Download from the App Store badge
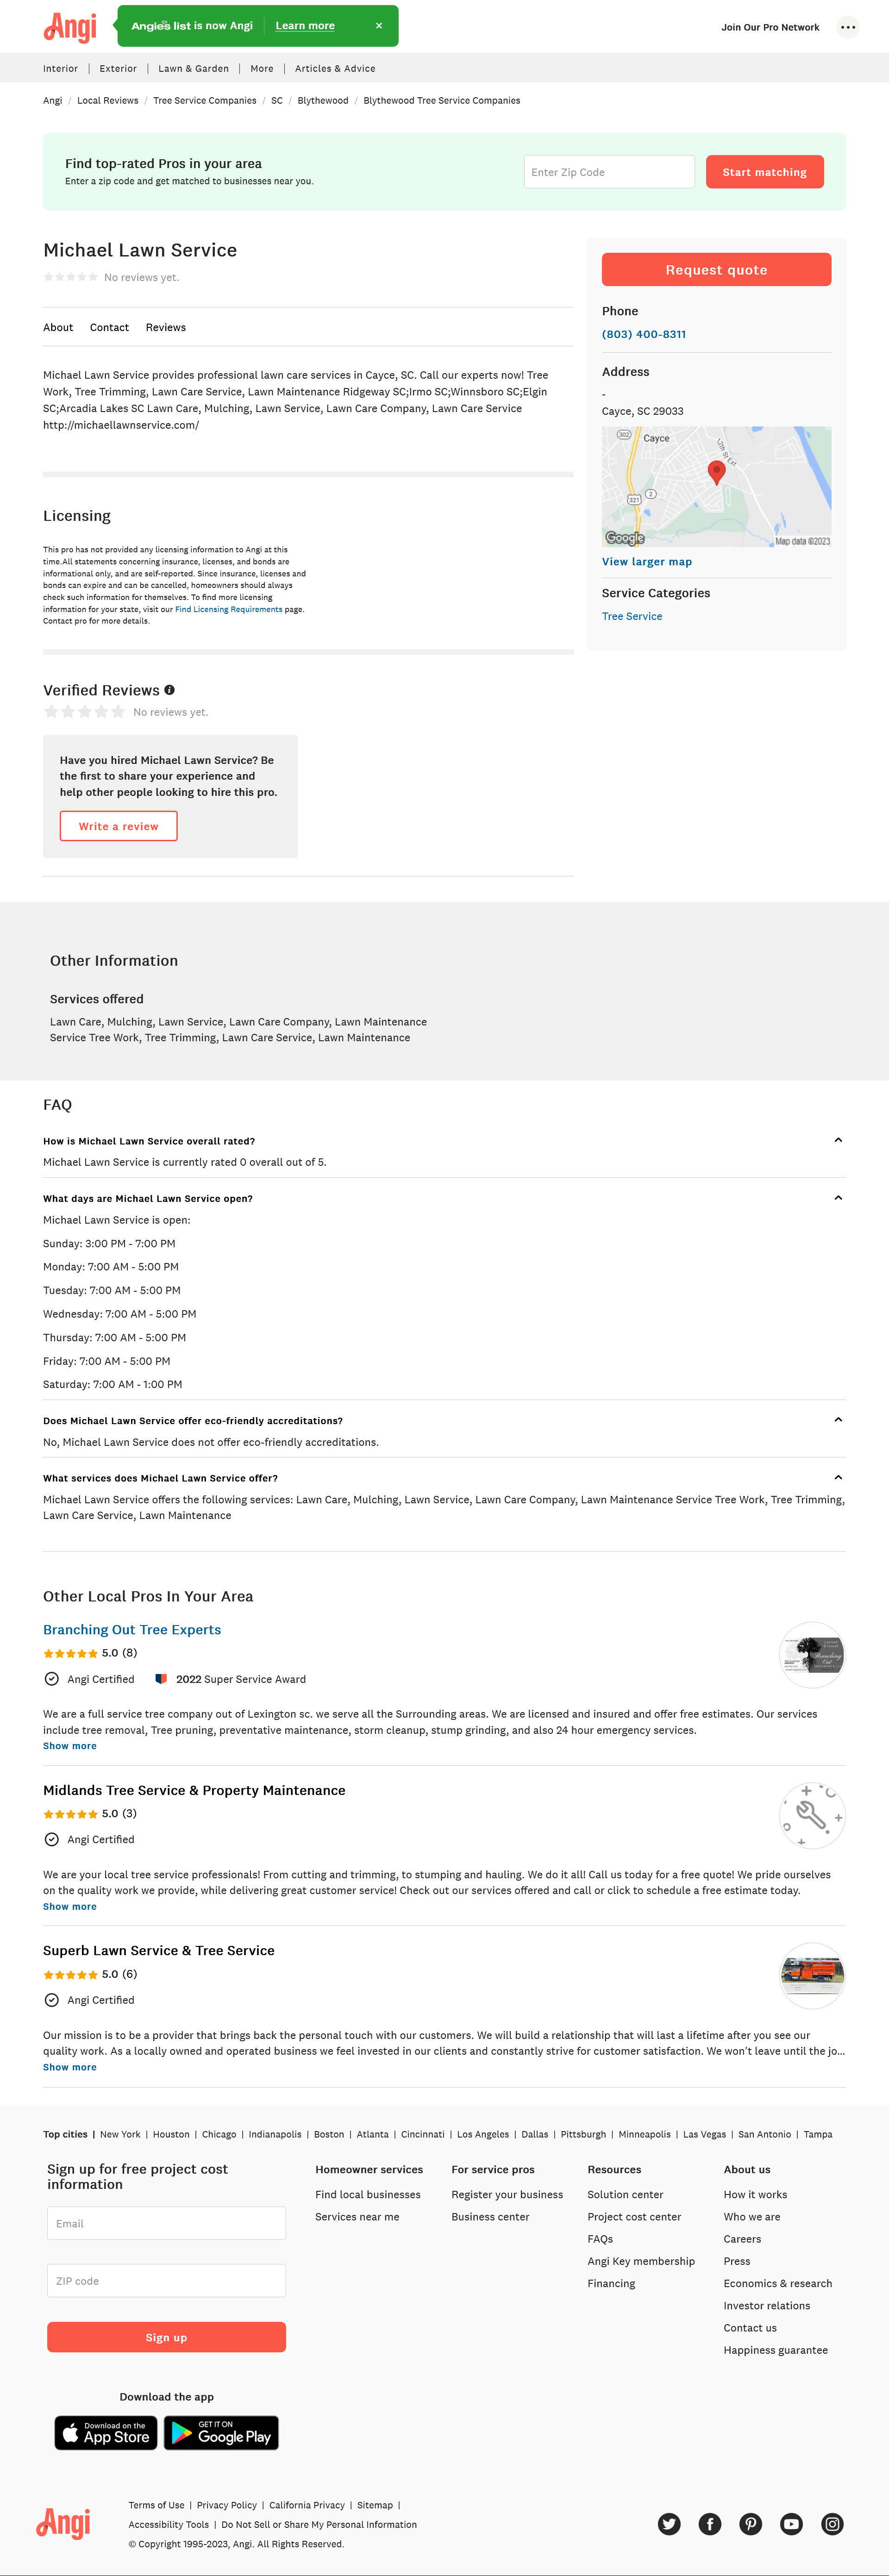The width and height of the screenshot is (889, 2576). pos(106,2433)
